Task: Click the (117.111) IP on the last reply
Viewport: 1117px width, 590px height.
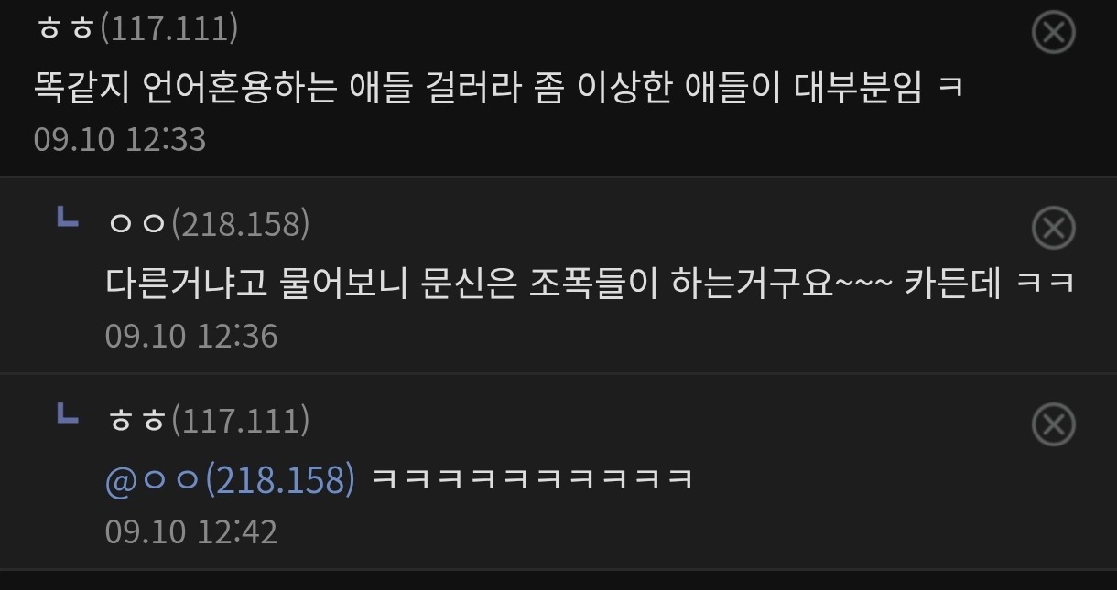Action: [240, 420]
